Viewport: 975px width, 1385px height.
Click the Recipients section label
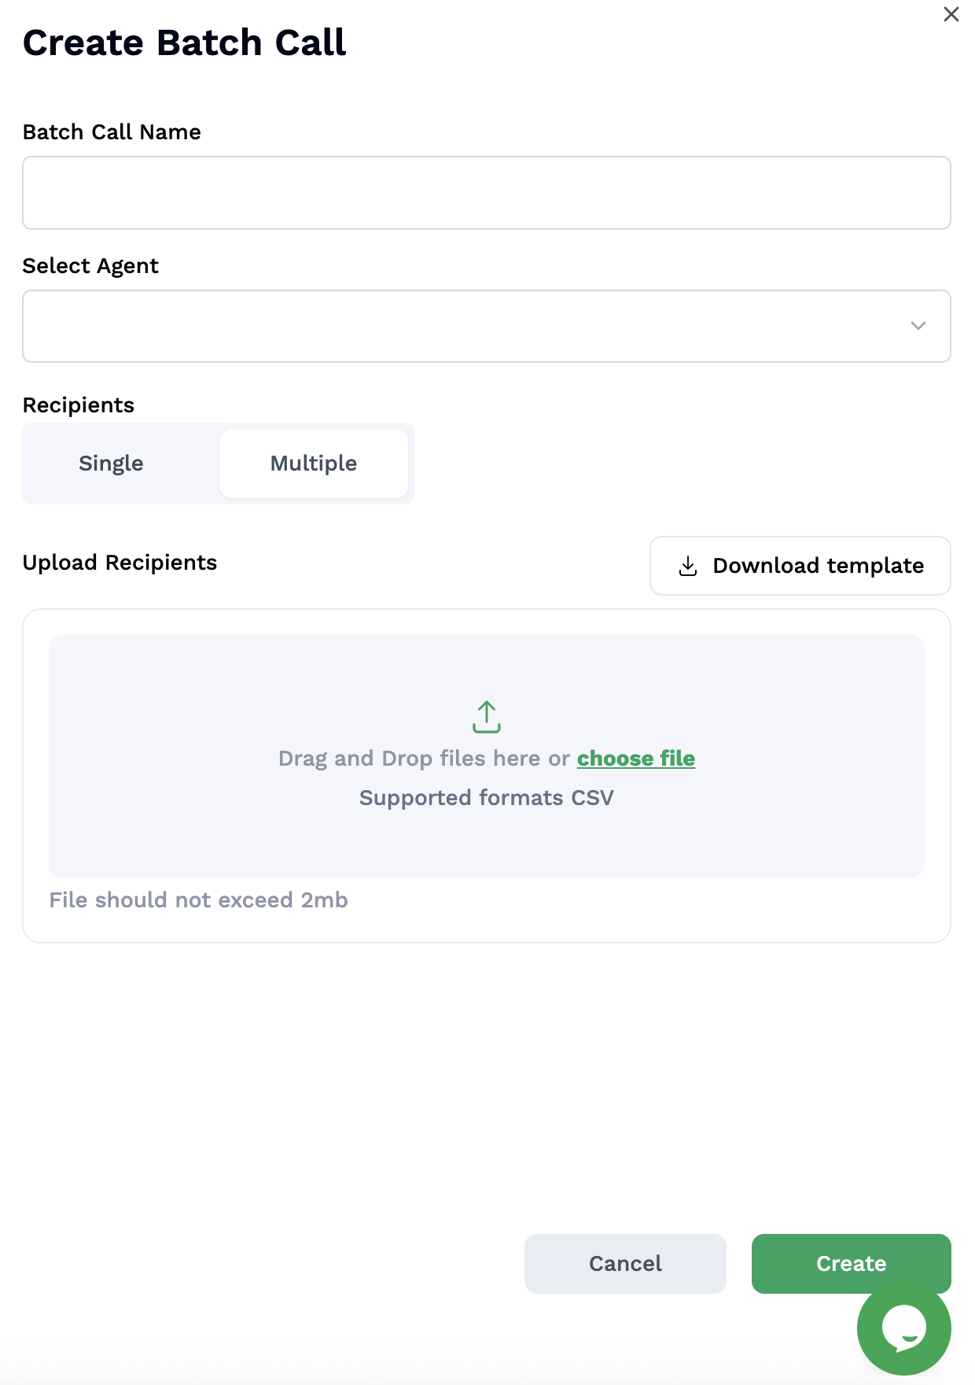79,405
